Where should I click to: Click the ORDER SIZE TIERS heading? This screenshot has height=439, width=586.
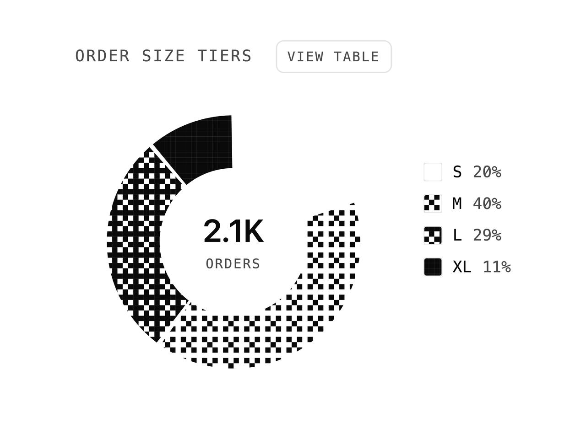click(163, 56)
